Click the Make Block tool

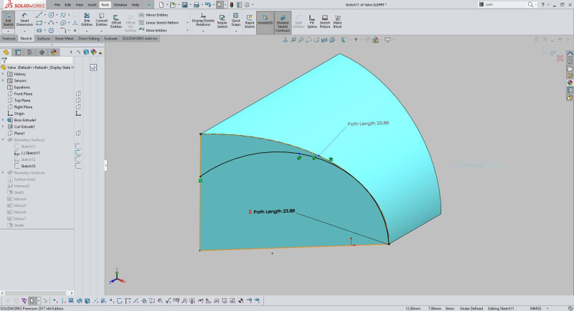337,22
